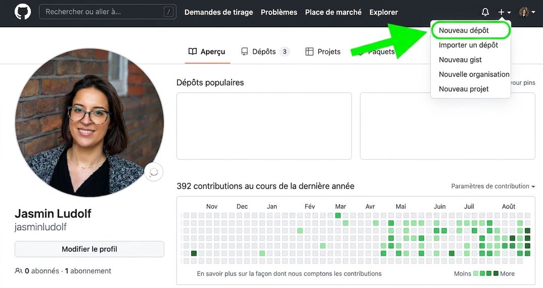Click the Dépôts count badge 3
Screen dimensions: 543x288
coord(284,52)
